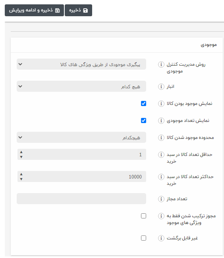Viewport: 224px width, 258px height.
Task: Click info icon next to انبار
Action: 161,87
